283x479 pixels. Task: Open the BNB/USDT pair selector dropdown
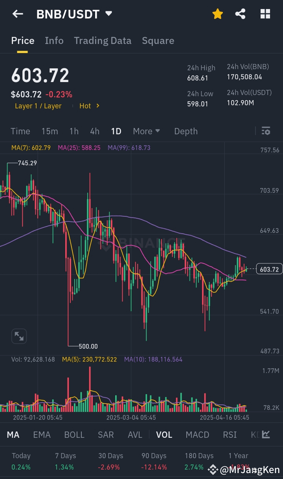click(109, 14)
